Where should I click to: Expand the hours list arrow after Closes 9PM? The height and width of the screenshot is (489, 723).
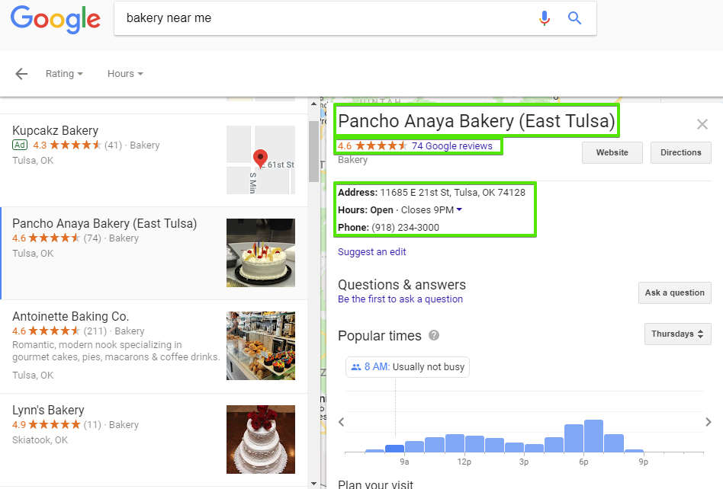click(459, 210)
